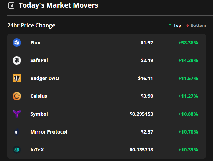
Task: Click the IoTeX coin icon
Action: click(17, 150)
